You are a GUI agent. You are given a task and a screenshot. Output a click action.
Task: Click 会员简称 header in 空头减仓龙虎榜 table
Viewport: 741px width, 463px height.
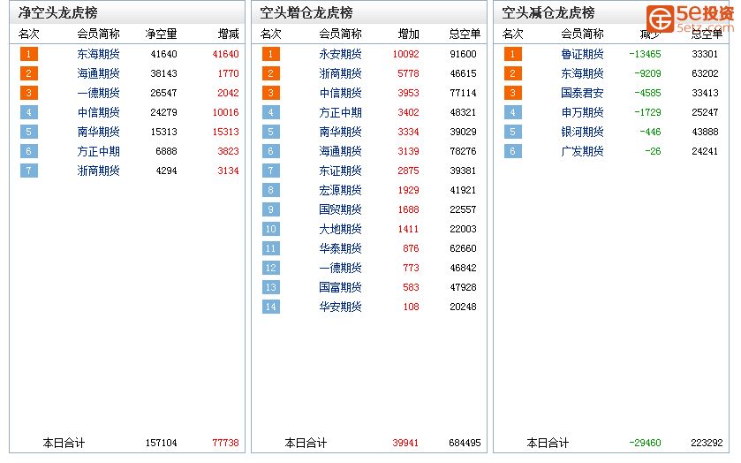tap(582, 34)
